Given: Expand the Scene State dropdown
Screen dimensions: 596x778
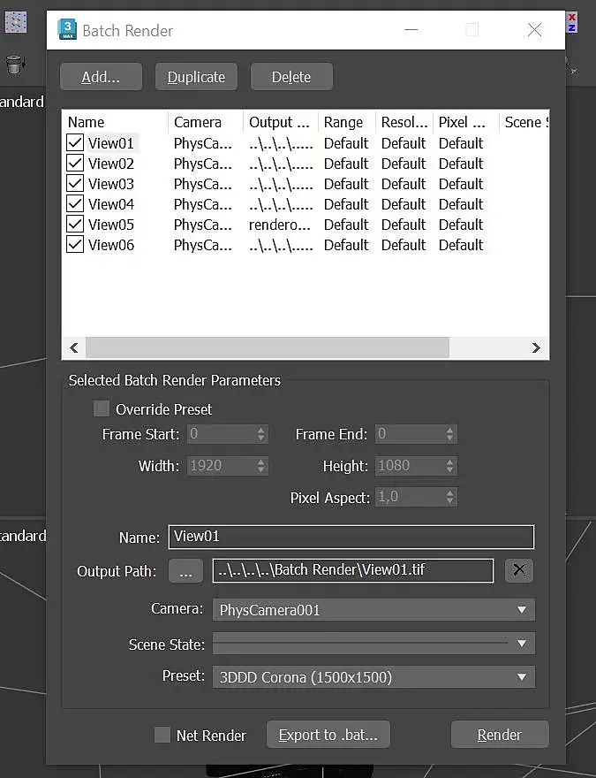Looking at the screenshot, I should tap(373, 644).
